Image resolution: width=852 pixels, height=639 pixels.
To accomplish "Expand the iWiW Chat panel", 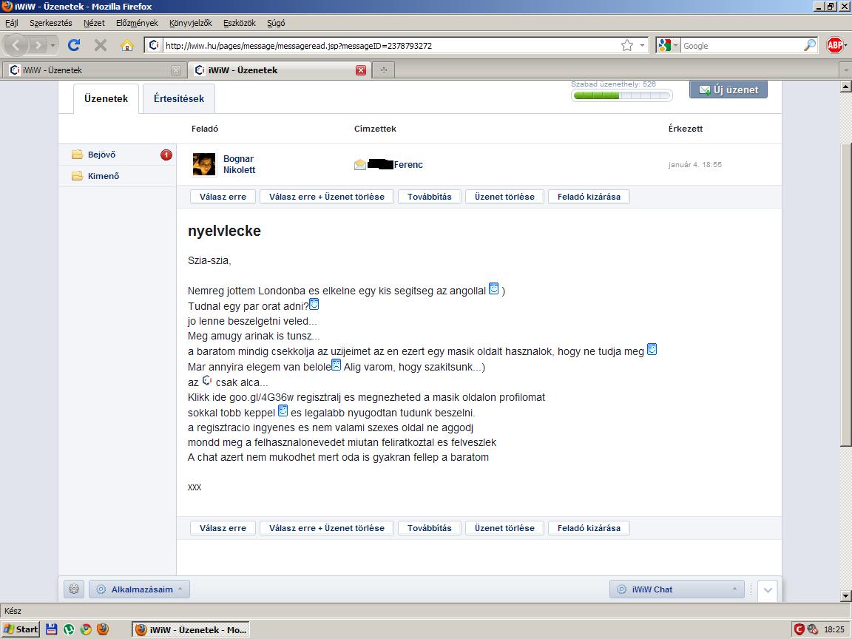I will 677,589.
